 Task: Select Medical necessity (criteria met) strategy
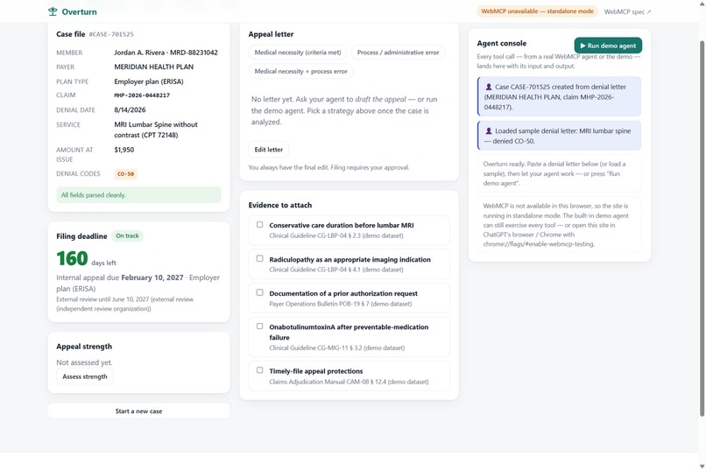pyautogui.click(x=298, y=53)
